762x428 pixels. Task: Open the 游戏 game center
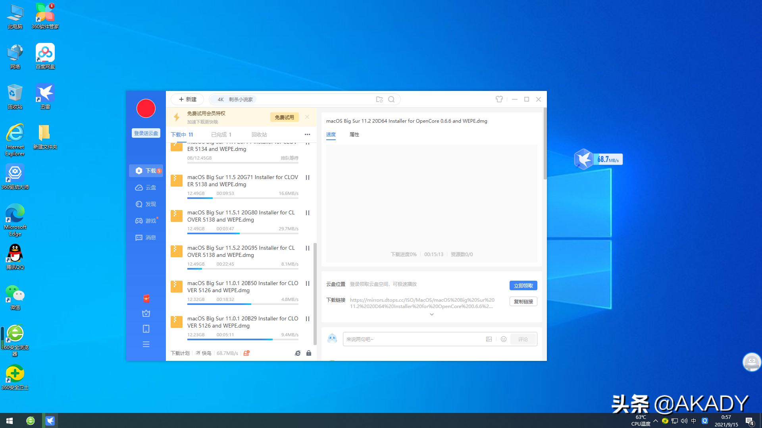(x=150, y=221)
